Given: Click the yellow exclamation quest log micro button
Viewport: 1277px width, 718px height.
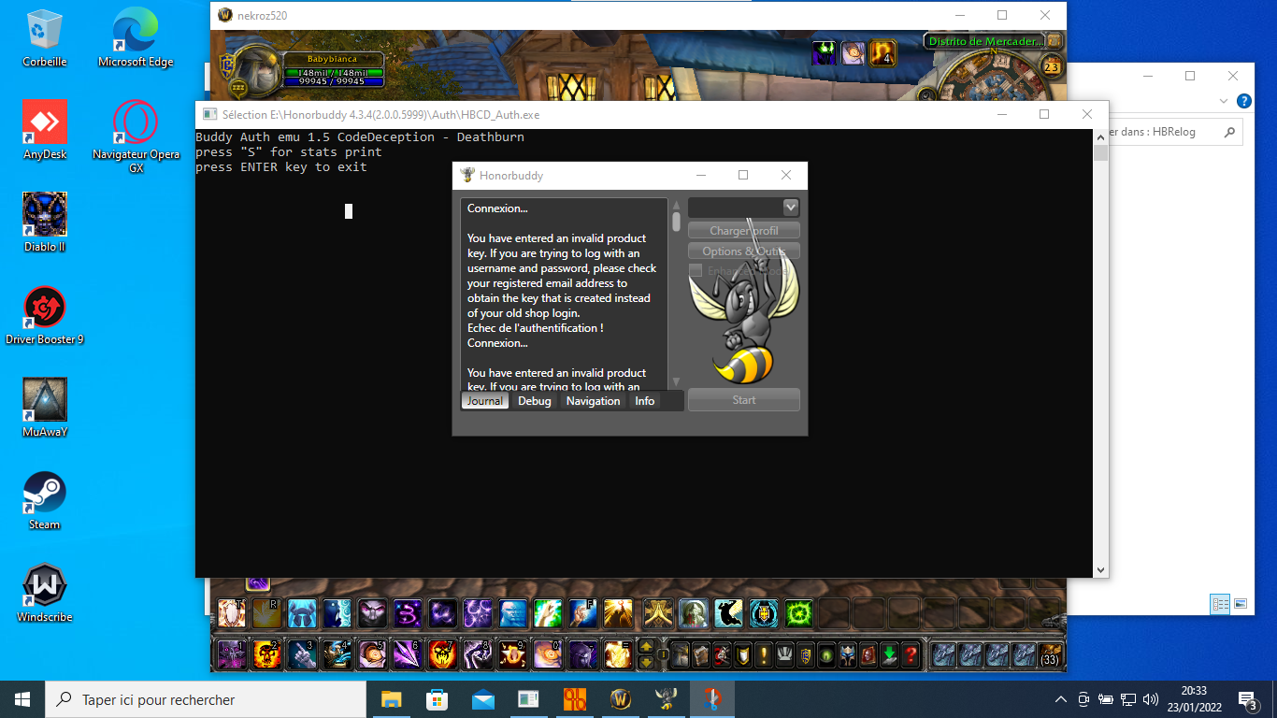Looking at the screenshot, I should [764, 654].
